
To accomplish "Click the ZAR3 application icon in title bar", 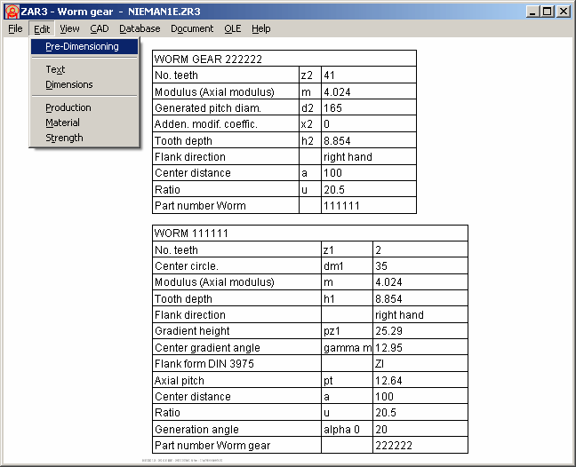I will tap(12, 12).
